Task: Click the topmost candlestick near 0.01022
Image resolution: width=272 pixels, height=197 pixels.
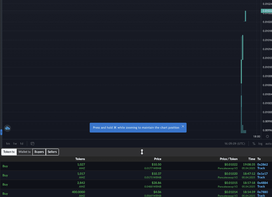Action: [x=245, y=16]
